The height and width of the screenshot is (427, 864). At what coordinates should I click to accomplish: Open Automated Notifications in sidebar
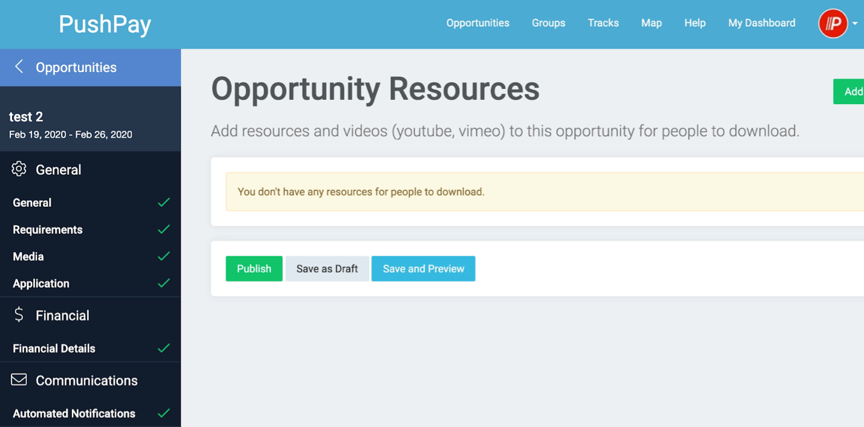pyautogui.click(x=74, y=414)
